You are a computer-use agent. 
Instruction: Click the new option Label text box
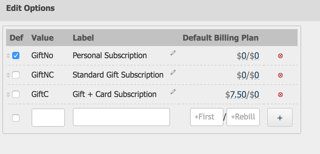[121, 117]
